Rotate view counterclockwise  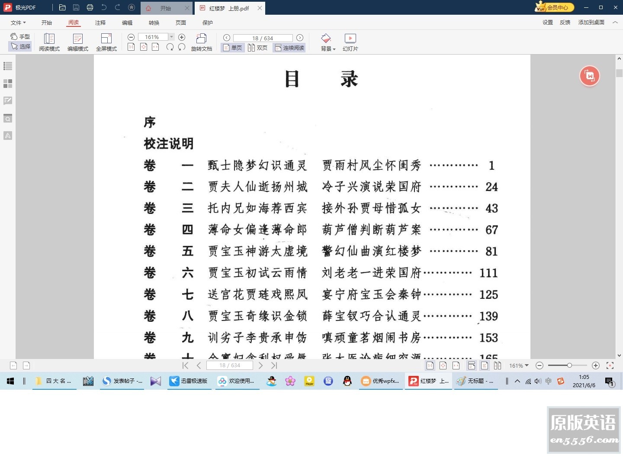pyautogui.click(x=182, y=47)
